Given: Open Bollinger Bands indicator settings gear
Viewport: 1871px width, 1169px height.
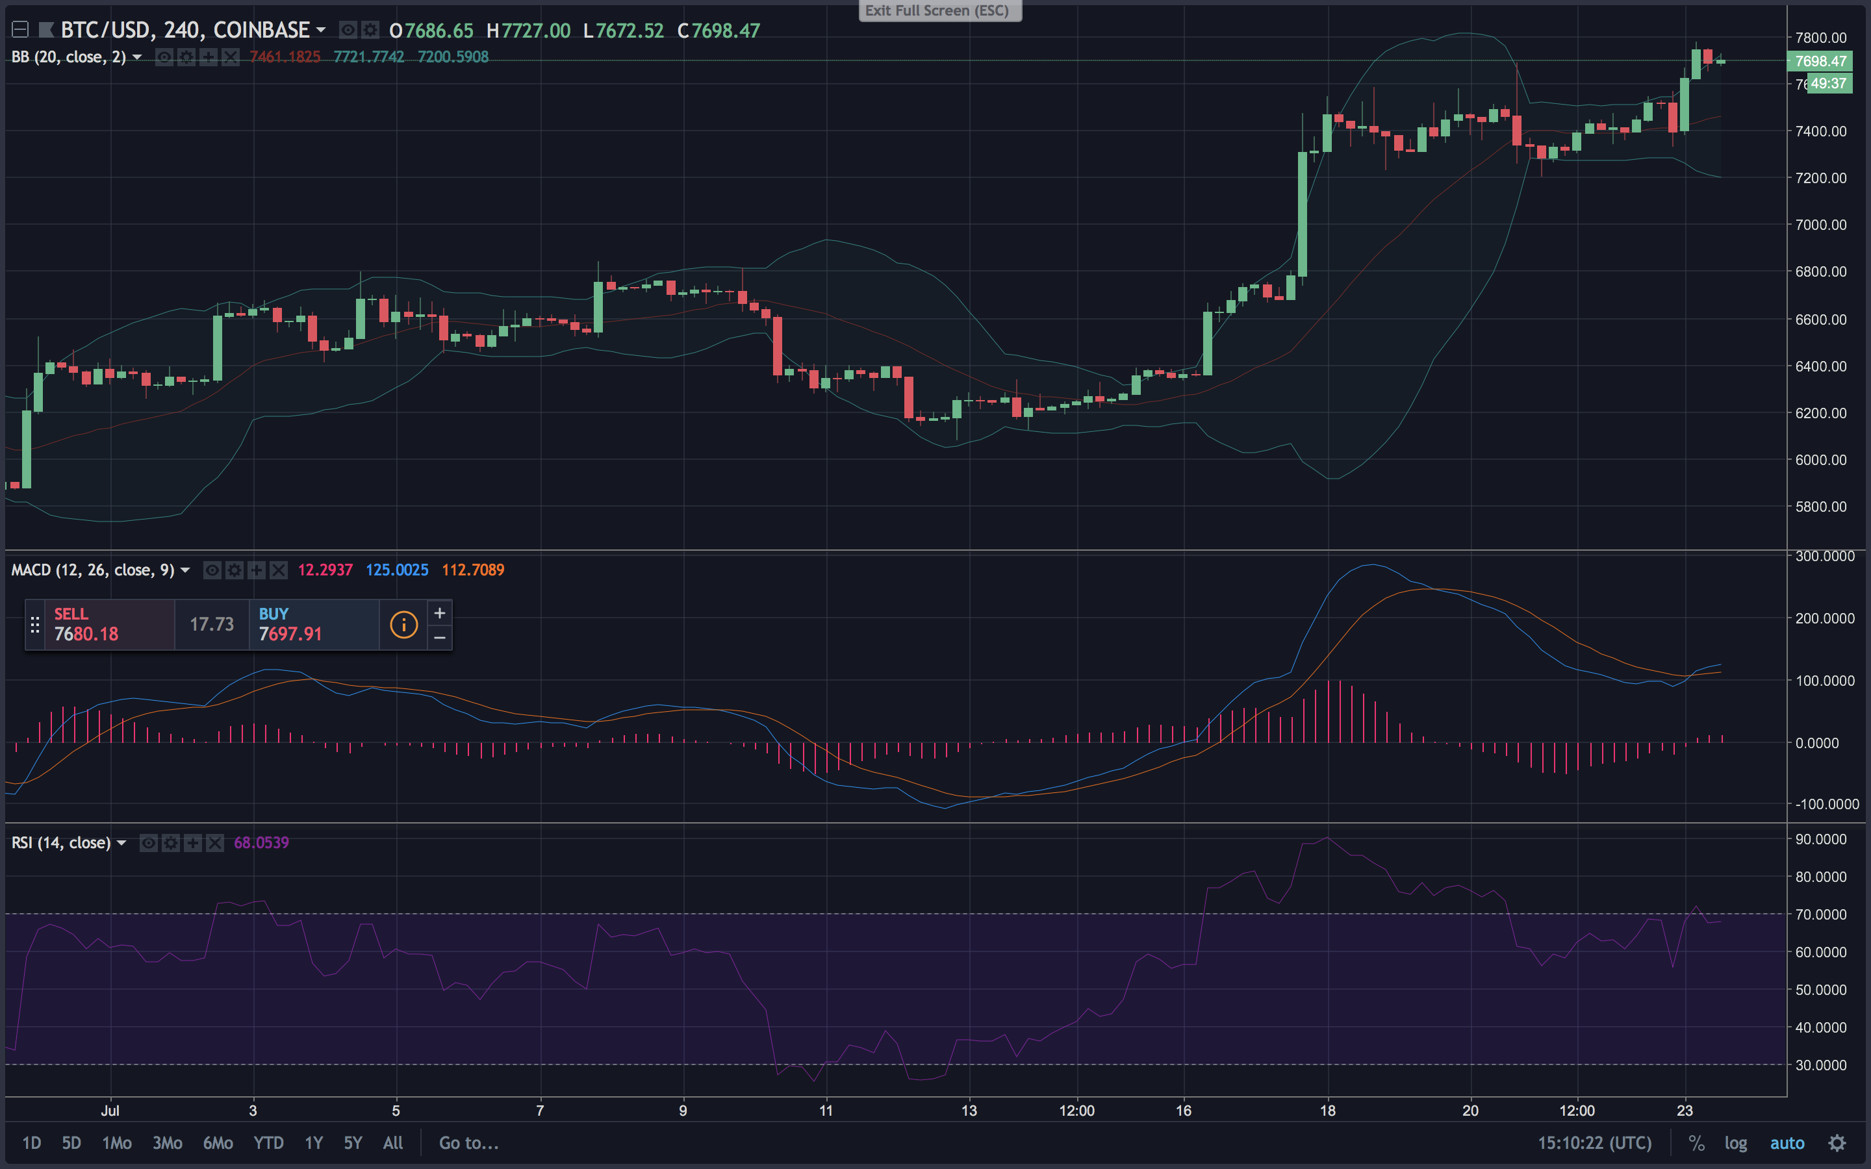Looking at the screenshot, I should (186, 57).
